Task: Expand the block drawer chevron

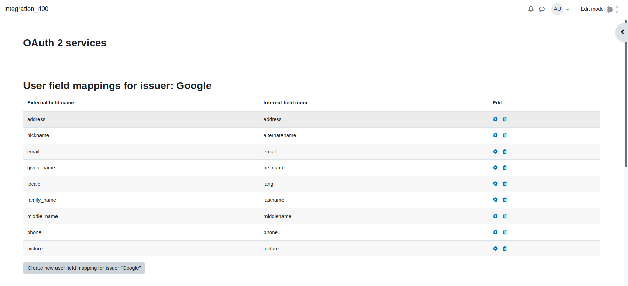Action: pyautogui.click(x=622, y=32)
